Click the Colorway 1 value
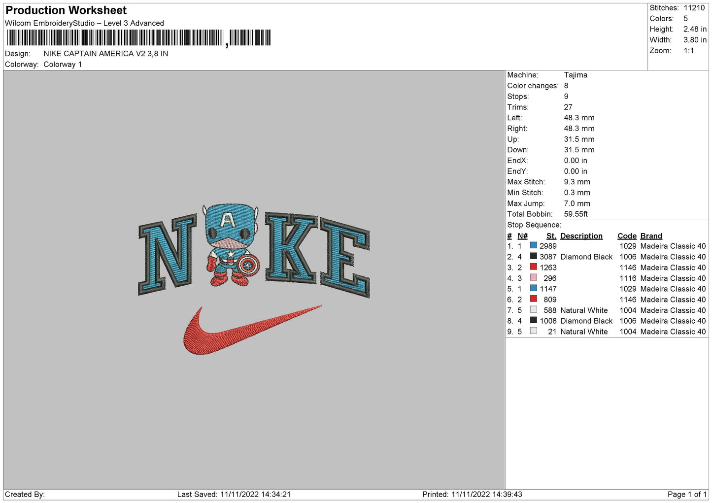Viewport: 712px width, 503px height. click(x=63, y=65)
